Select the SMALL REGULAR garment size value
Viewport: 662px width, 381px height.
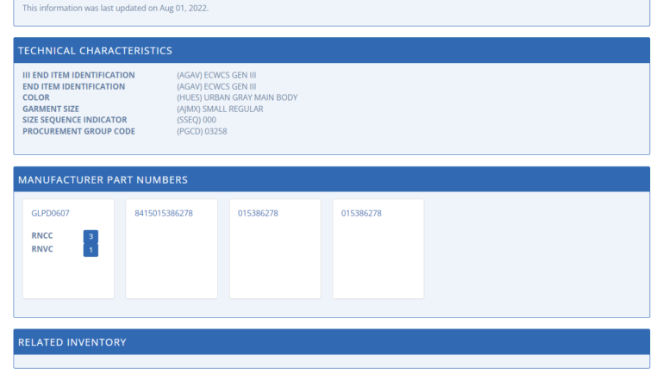pyautogui.click(x=220, y=109)
